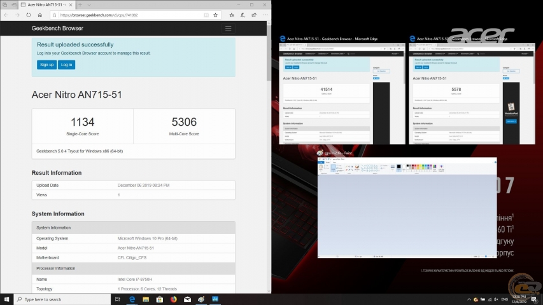This screenshot has height=305, width=543.
Task: Switch to the Paint window thumbnail
Action: coord(407,208)
